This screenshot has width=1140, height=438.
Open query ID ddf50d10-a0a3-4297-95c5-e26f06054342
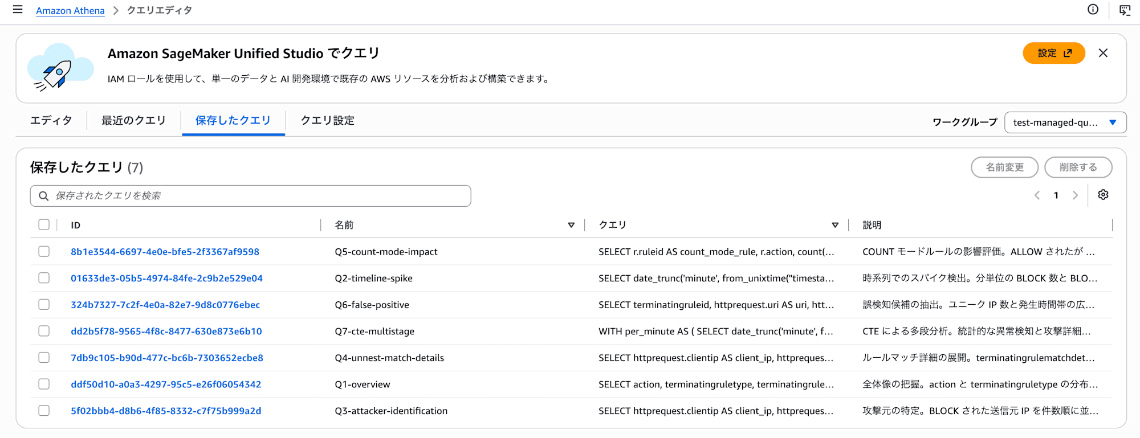click(x=166, y=384)
